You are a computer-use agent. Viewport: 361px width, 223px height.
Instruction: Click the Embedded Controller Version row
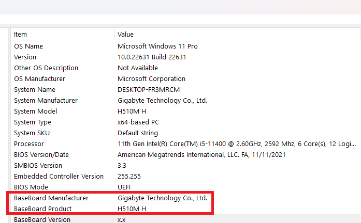(59, 176)
